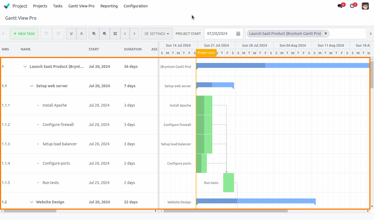Click the undo icon in the toolbar
Screen dimensions: 374x220
(46, 33)
